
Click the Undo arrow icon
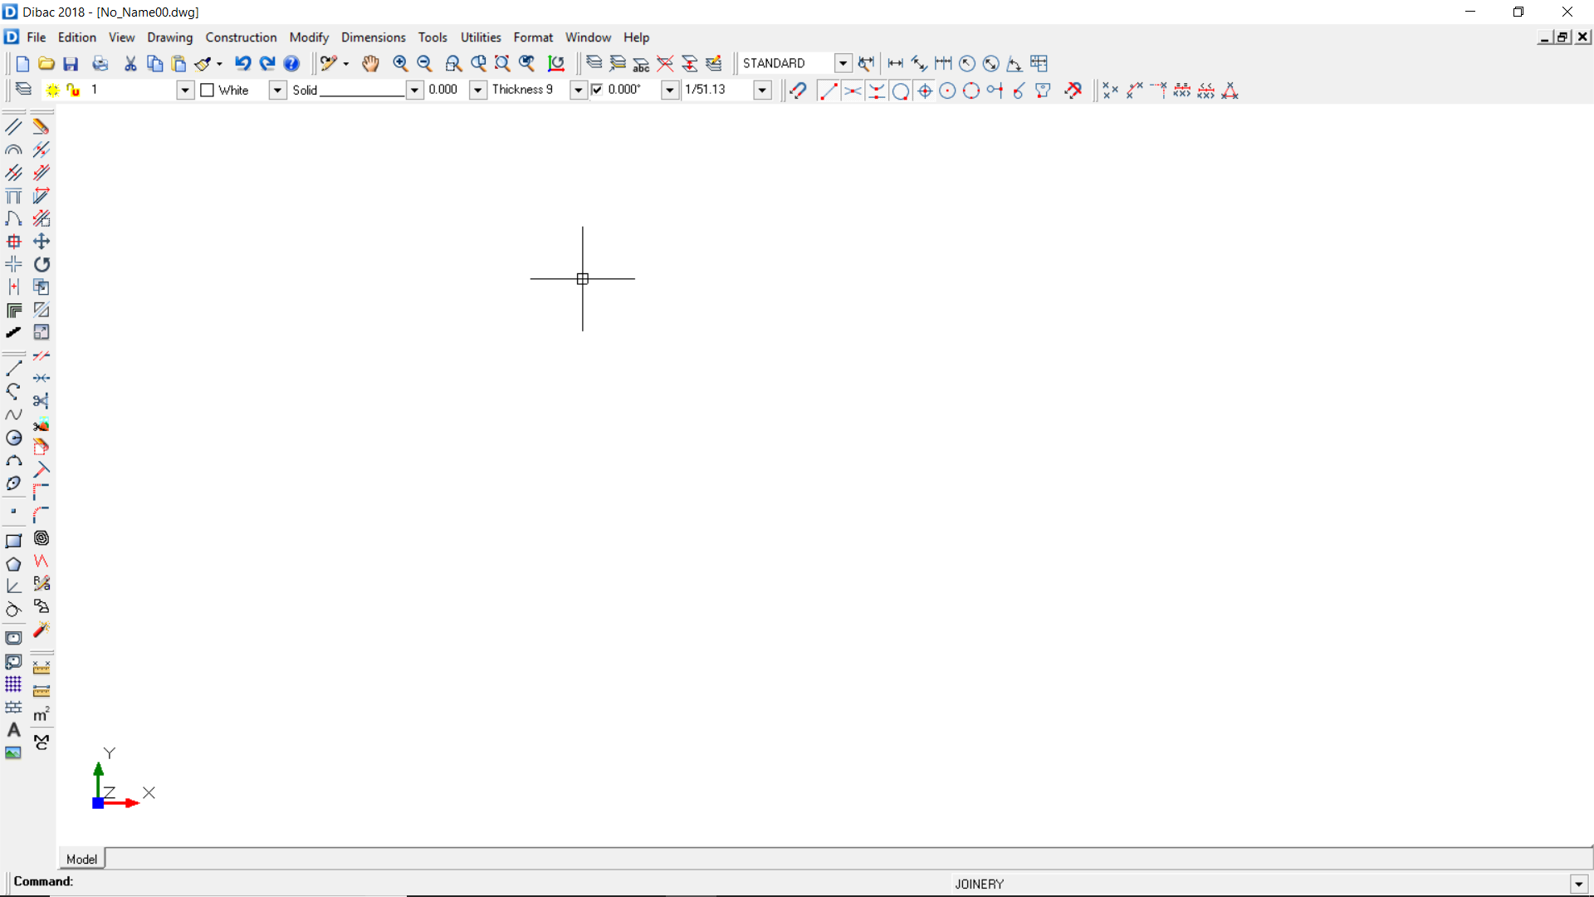tap(242, 63)
